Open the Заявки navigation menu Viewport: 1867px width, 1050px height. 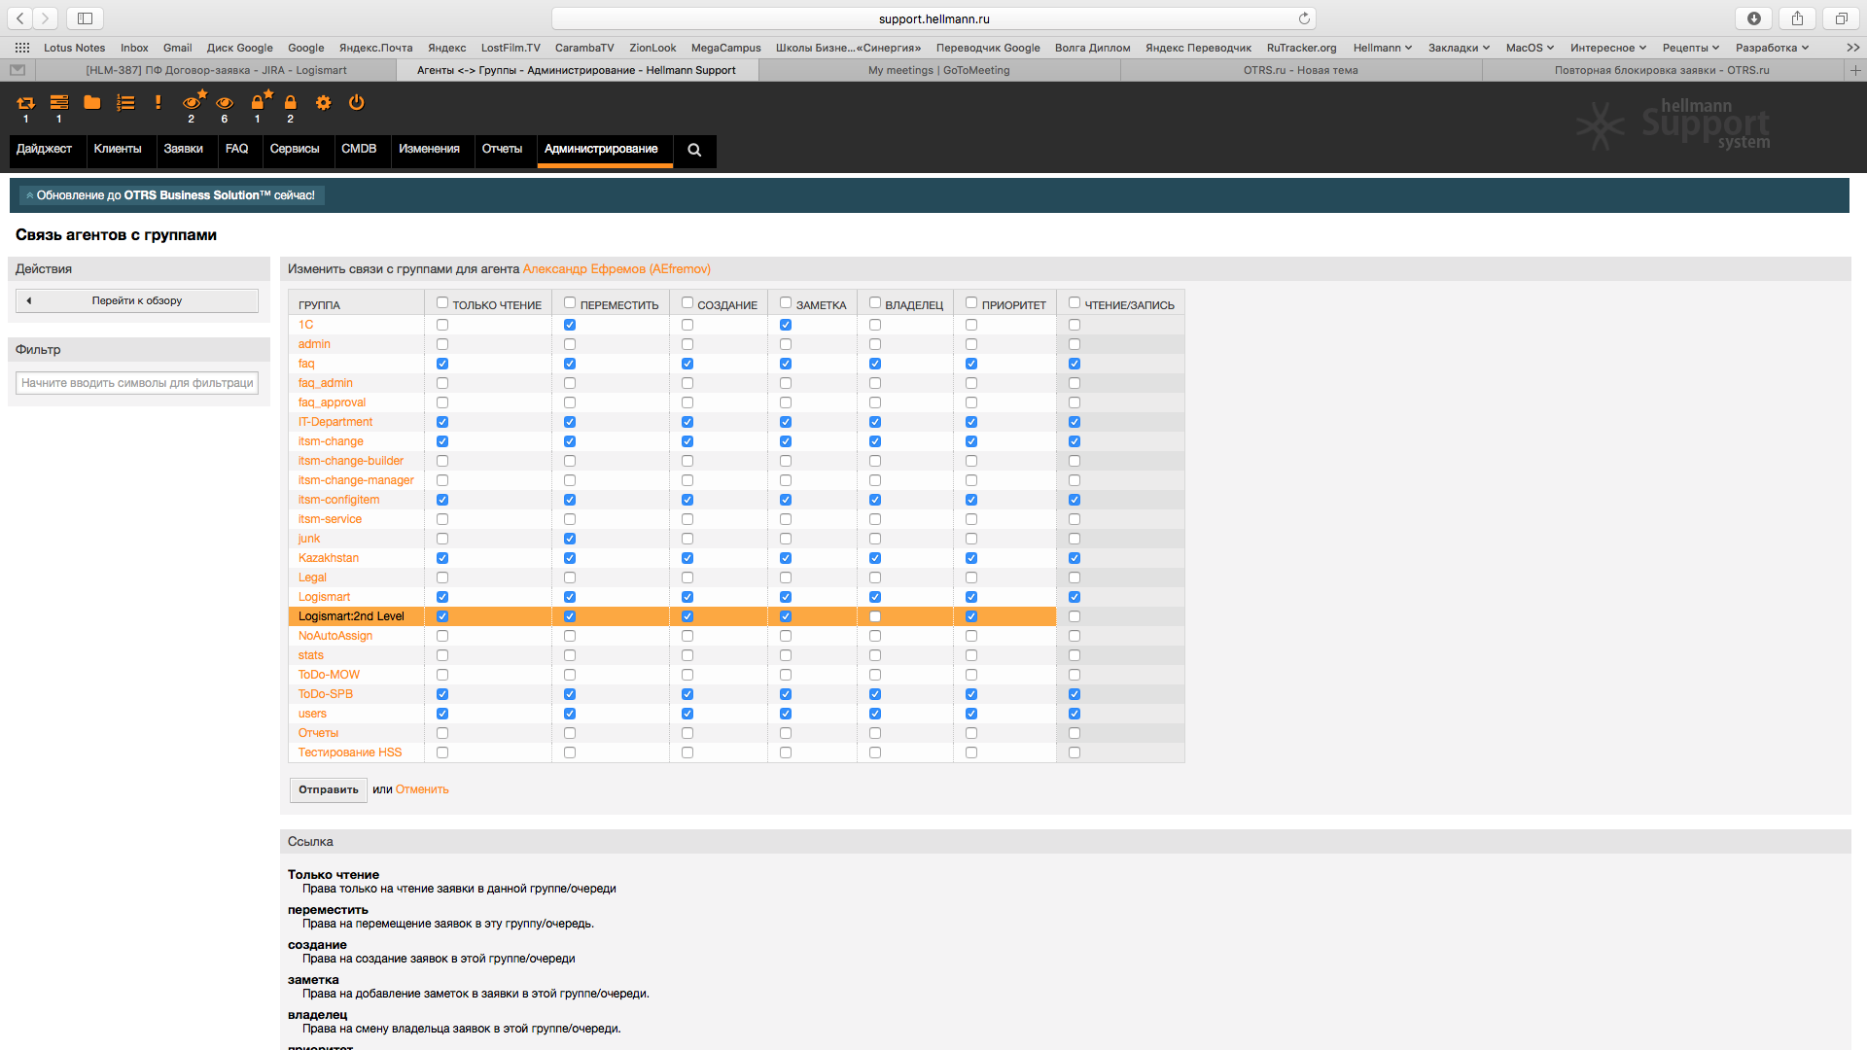tap(184, 150)
